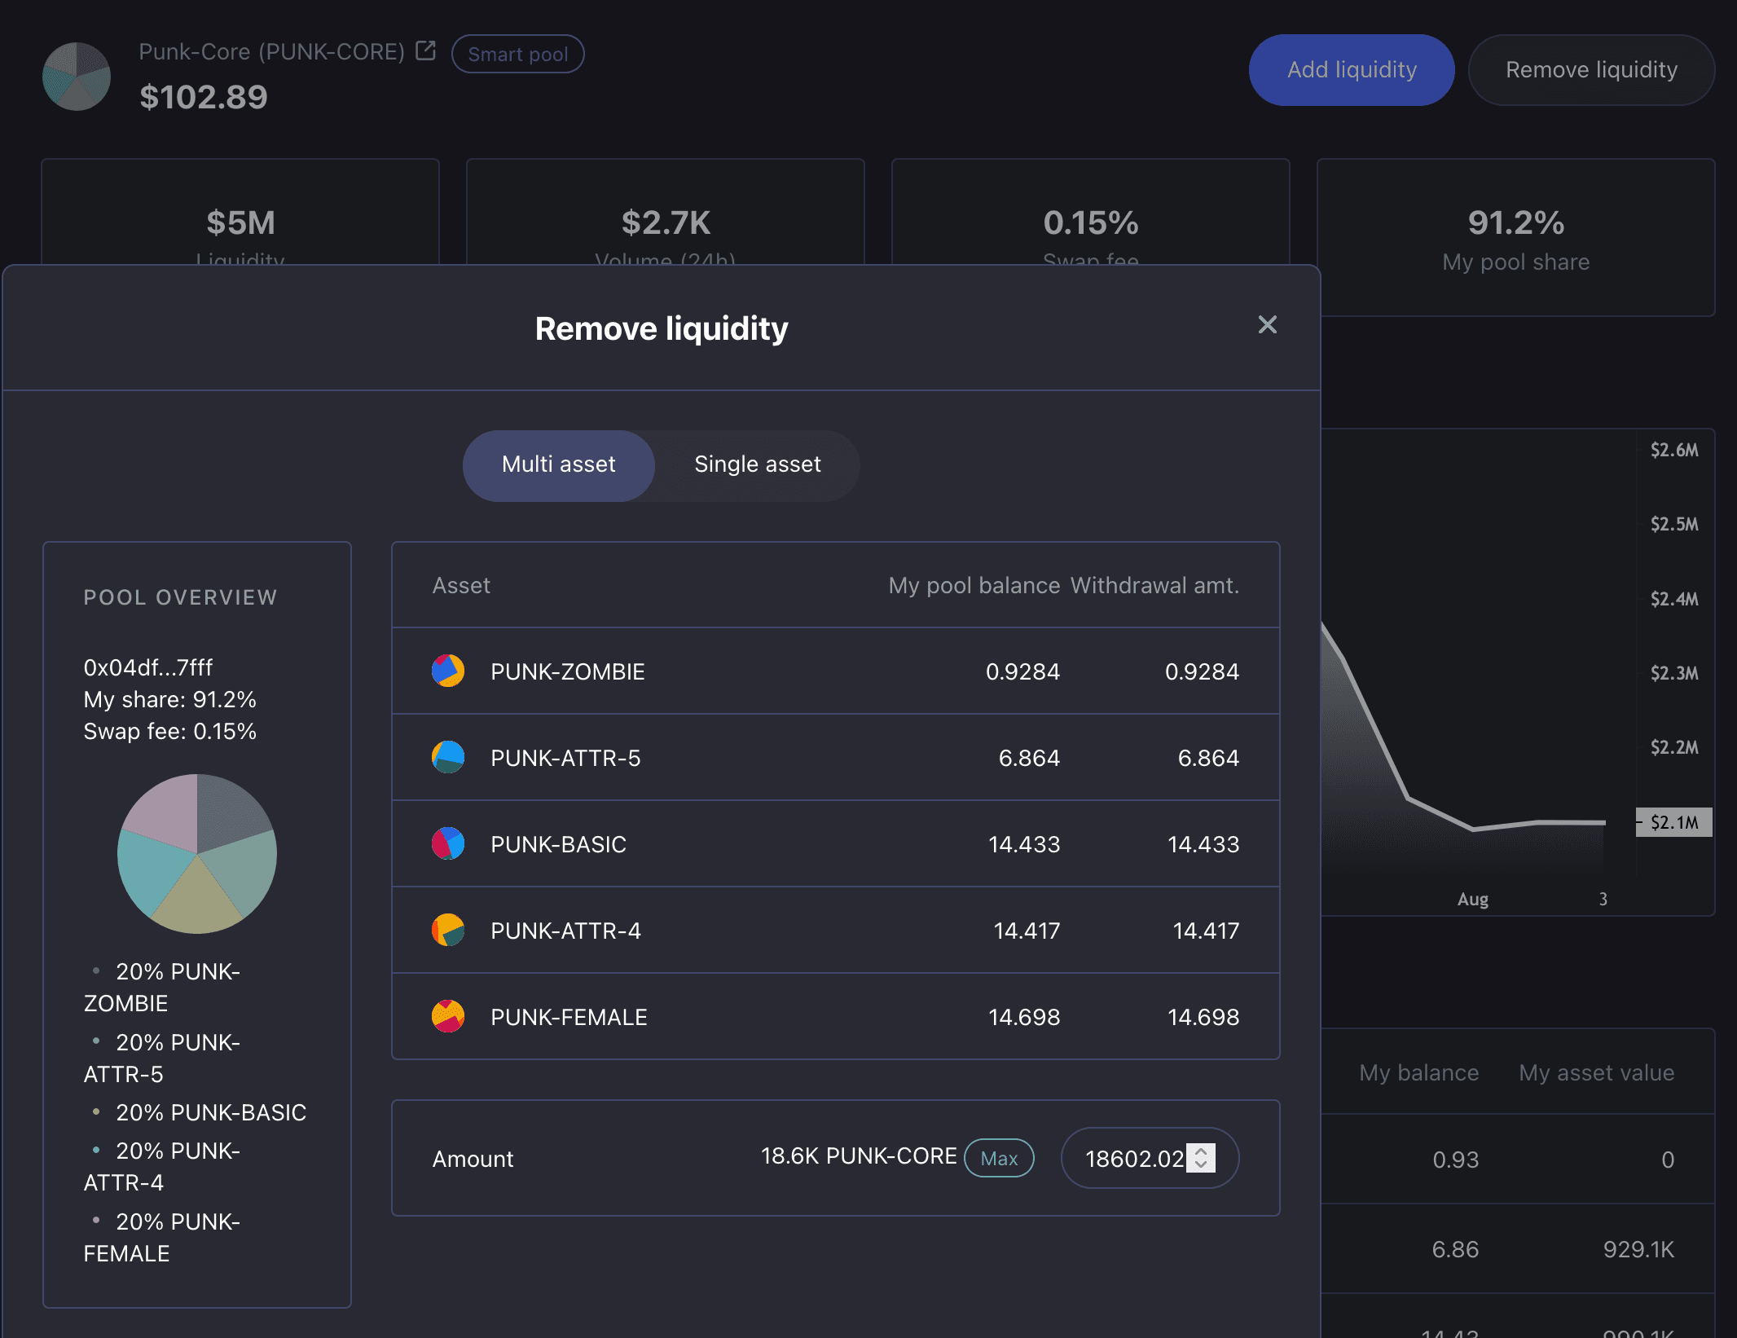Viewport: 1737px width, 1338px height.
Task: Click the Add liquidity button
Action: pyautogui.click(x=1352, y=70)
